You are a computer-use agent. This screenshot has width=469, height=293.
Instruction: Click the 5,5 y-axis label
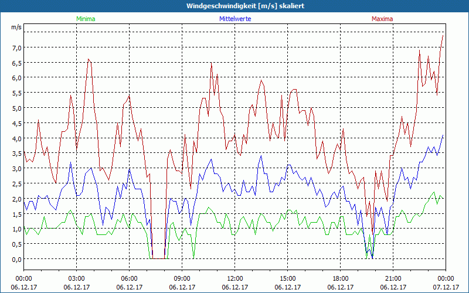pos(17,93)
